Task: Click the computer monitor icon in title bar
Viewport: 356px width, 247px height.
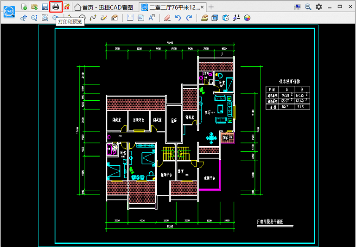Action: (298, 7)
